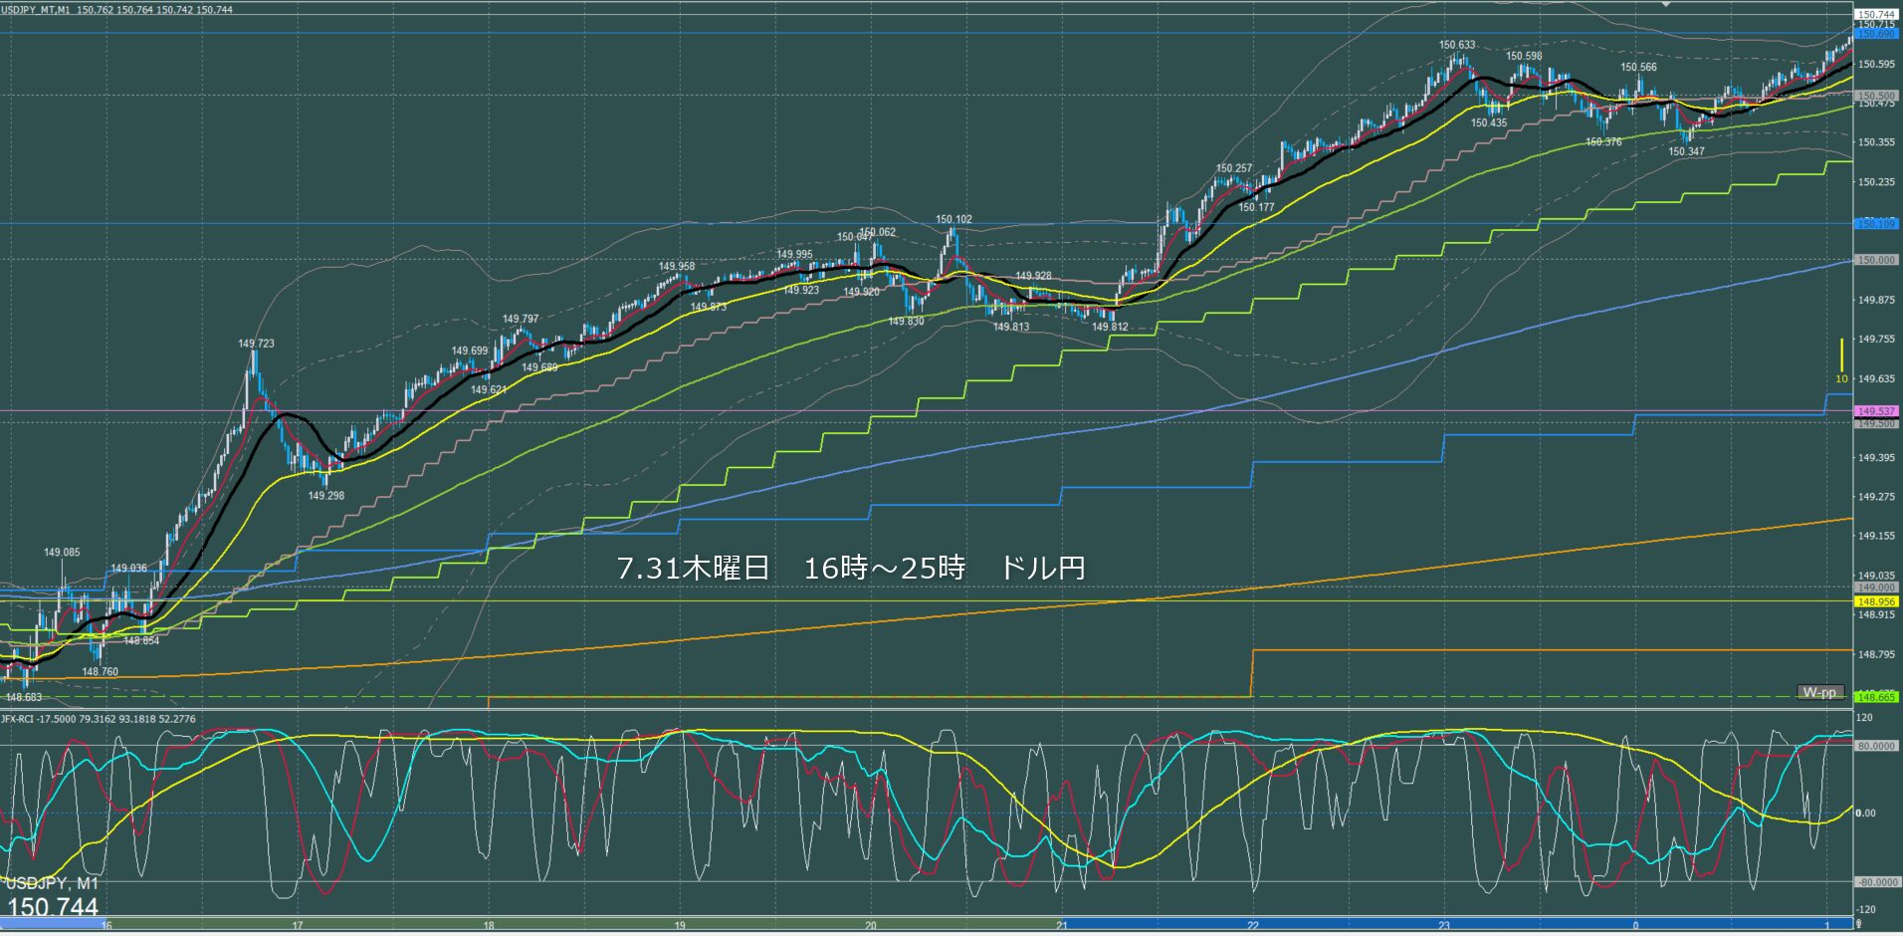Select the current price 150.744 tag
This screenshot has width=1903, height=936.
pos(1877,15)
